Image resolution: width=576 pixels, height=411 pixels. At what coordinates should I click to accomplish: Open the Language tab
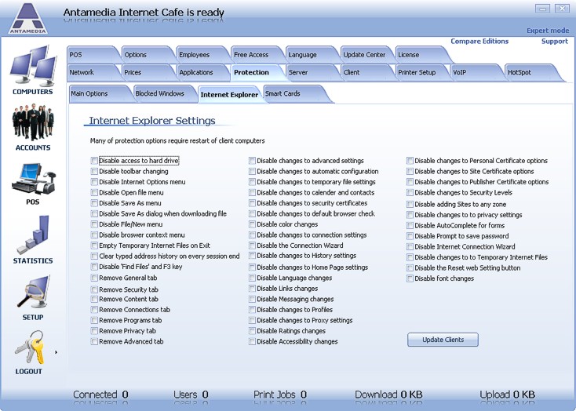[311, 55]
